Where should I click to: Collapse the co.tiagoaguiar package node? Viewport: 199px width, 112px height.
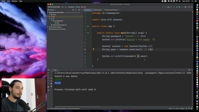(x=51, y=21)
